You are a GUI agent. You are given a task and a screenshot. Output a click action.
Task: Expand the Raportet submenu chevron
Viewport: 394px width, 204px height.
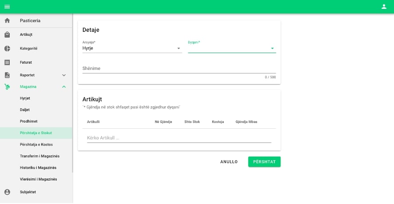[64, 75]
